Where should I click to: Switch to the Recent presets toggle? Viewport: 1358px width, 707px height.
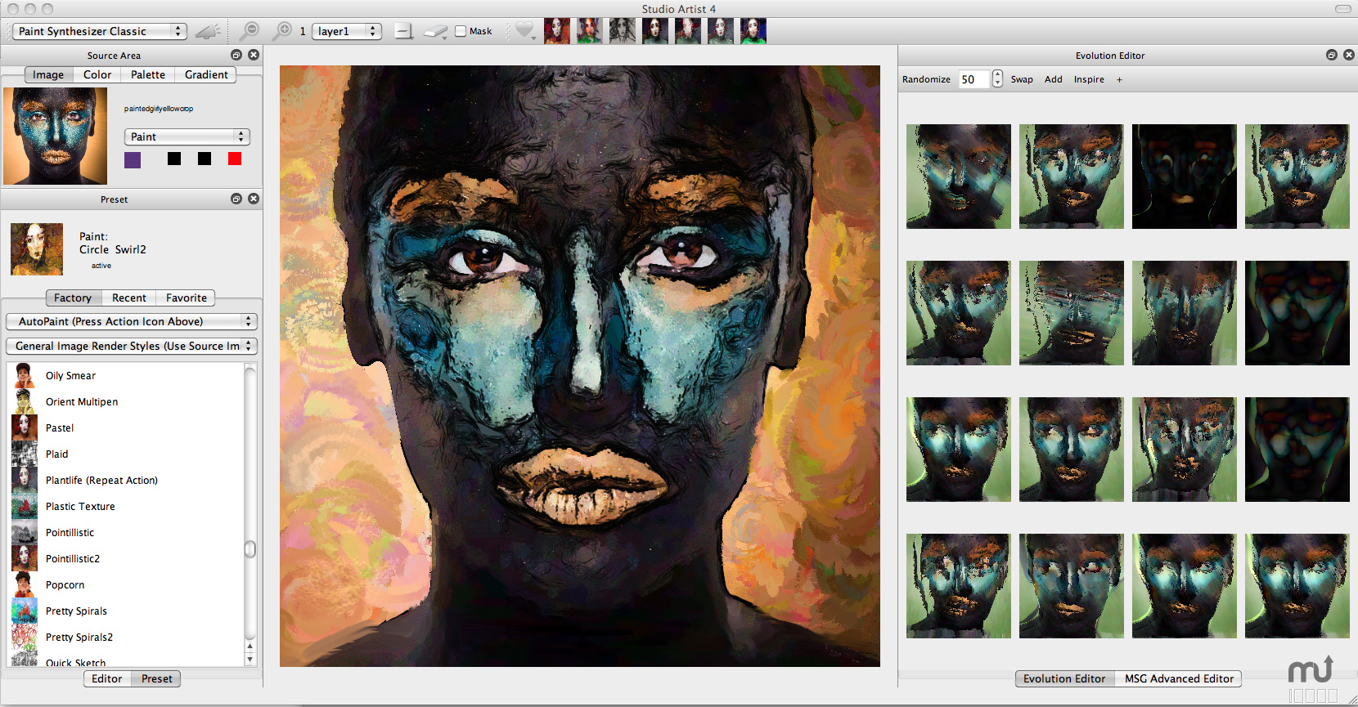(128, 298)
